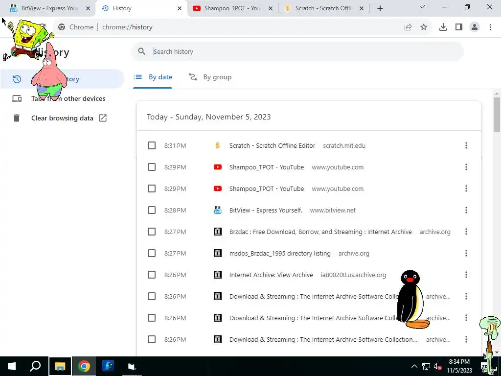Screen dimensions: 501x376
Task: Click the Tabs from other devices icon
Action: (x=17, y=98)
